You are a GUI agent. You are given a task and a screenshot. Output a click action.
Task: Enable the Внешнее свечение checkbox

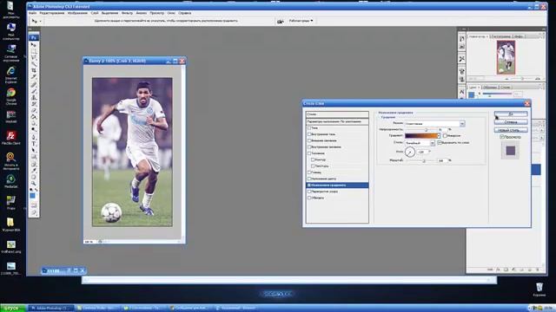pos(309,140)
